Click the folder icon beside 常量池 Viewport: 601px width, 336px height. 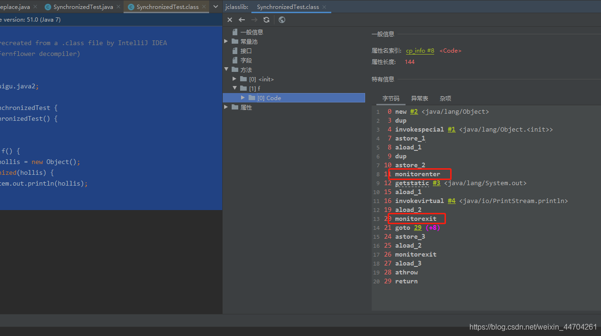[235, 41]
